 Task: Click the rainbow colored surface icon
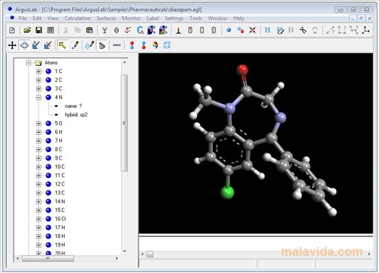155,45
